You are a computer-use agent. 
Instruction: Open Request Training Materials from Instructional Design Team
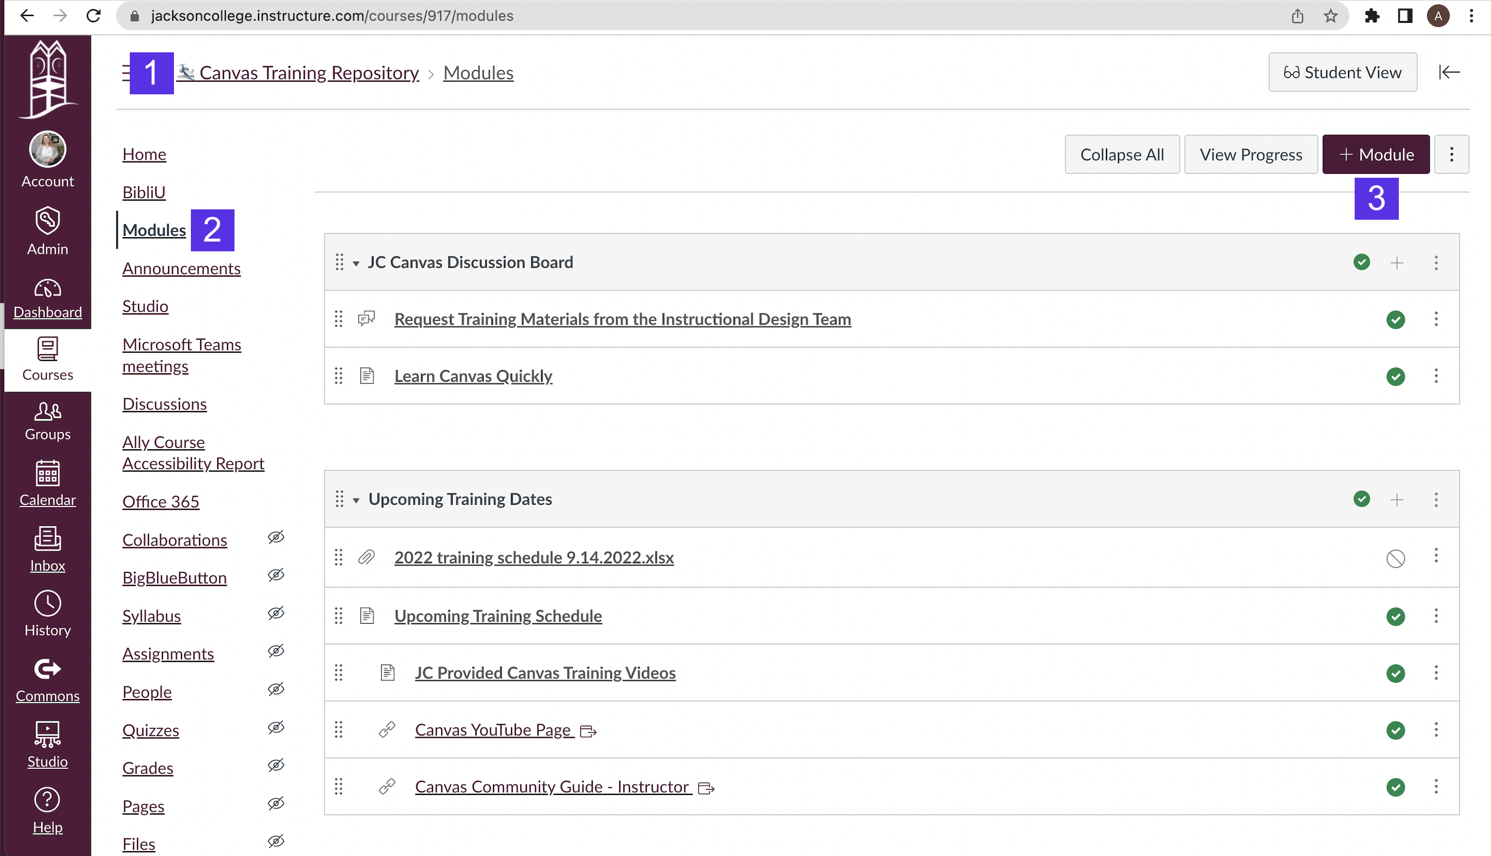coord(623,320)
